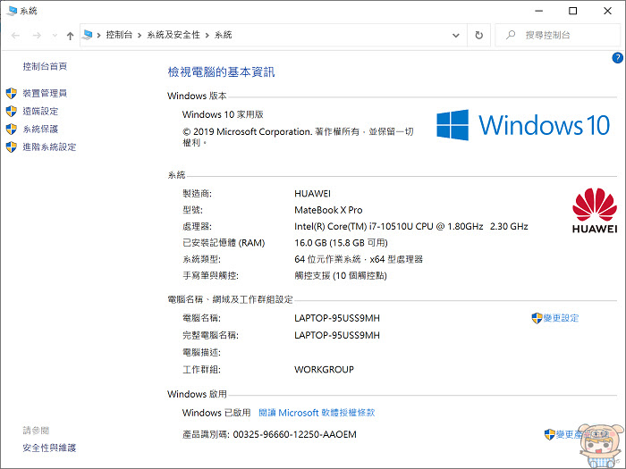
Task: Select 觸控支援 touch points text
Action: click(341, 275)
